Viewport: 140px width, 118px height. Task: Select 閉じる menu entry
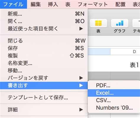tap(44, 41)
